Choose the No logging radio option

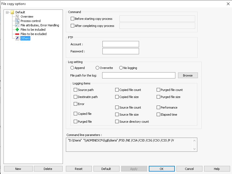[121, 68]
